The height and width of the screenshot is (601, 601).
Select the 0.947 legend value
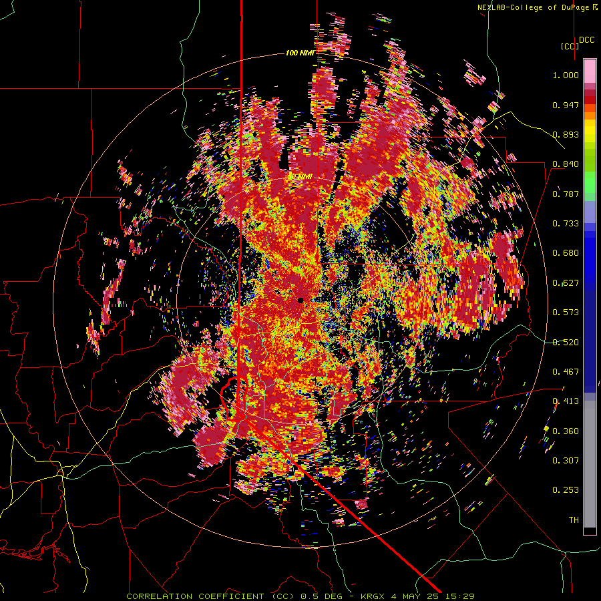click(x=566, y=105)
